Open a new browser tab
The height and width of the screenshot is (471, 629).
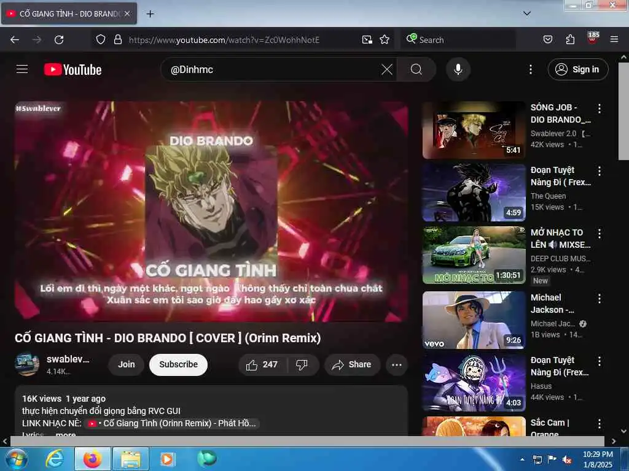150,13
